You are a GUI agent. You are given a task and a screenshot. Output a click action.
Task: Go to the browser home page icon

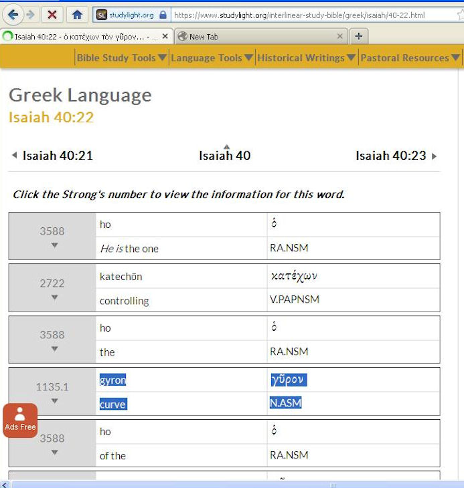[x=77, y=14]
